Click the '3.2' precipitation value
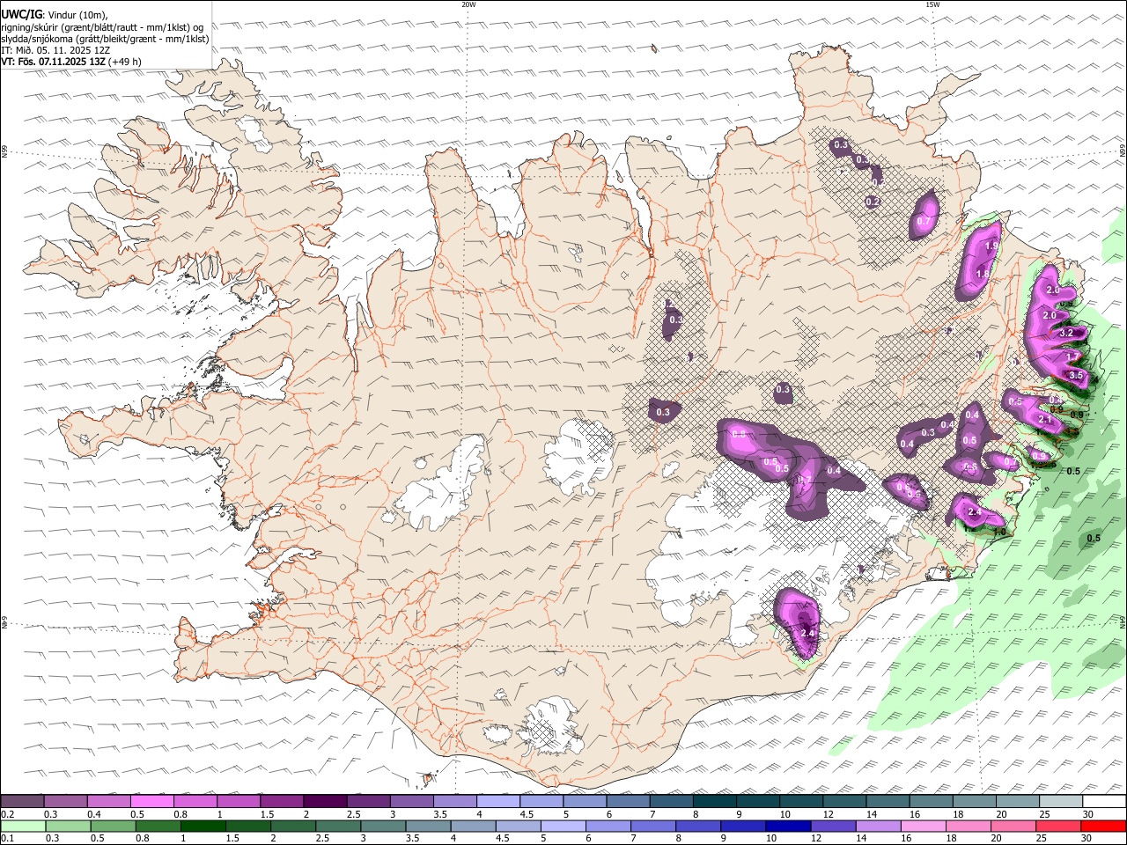Image resolution: width=1127 pixels, height=845 pixels. [x=1066, y=334]
